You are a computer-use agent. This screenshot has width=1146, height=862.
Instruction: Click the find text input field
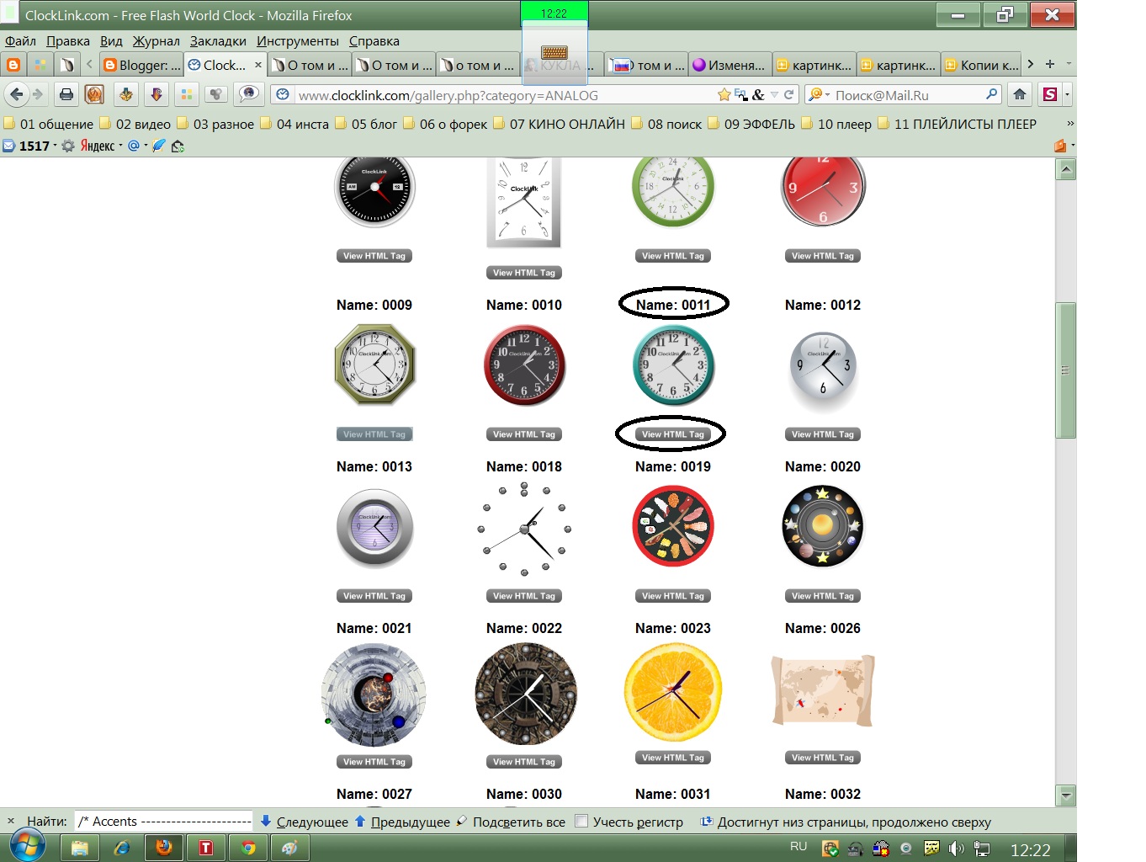point(164,821)
